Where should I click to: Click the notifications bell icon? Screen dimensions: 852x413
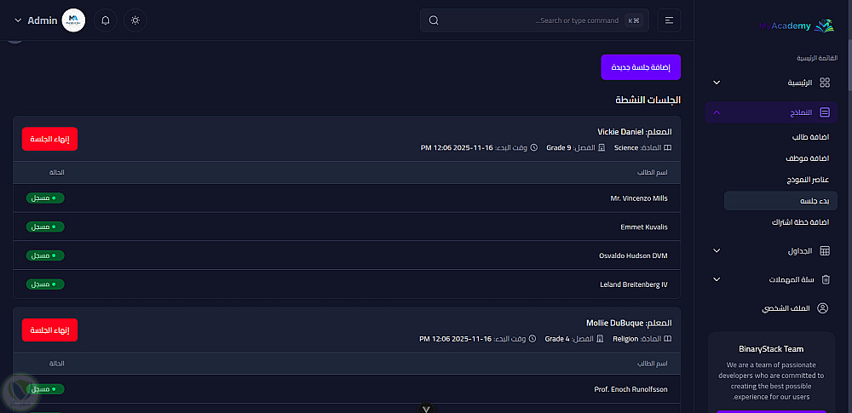click(106, 20)
